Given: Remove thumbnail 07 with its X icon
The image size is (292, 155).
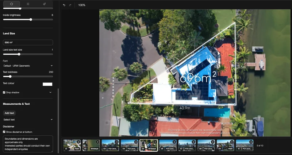Looking at the screenshot, I should 193,142.
